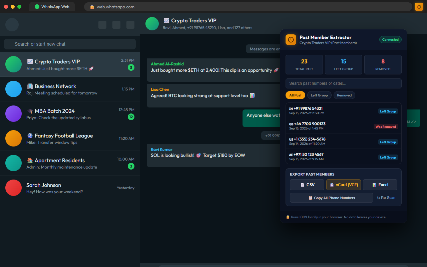Open the Business Network chat
Viewport: 427px width, 267px height.
point(70,89)
